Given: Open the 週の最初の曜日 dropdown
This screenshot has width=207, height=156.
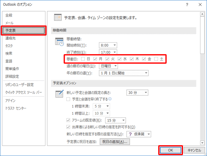Looking at the screenshot, I should click(108, 66).
